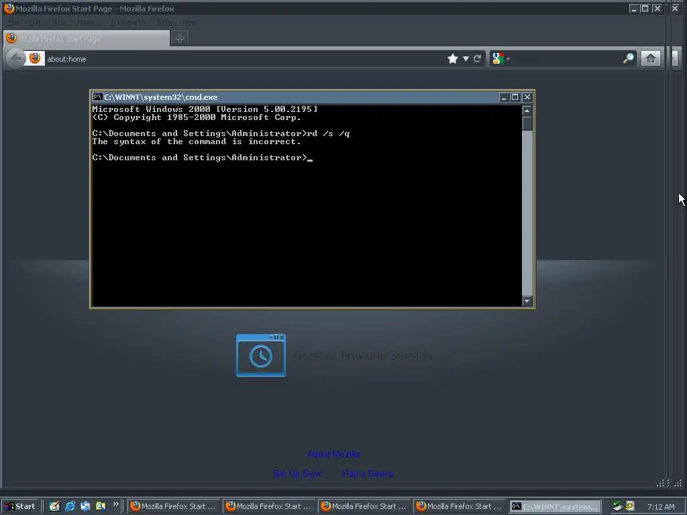Click the 7:12 AM taskbar clock

[661, 507]
